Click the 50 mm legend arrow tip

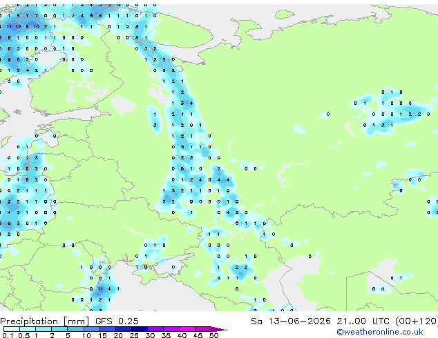[219, 329]
